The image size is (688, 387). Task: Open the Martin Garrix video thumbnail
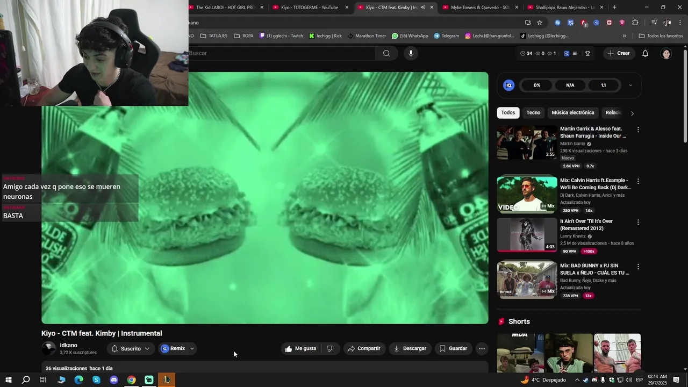click(x=527, y=142)
